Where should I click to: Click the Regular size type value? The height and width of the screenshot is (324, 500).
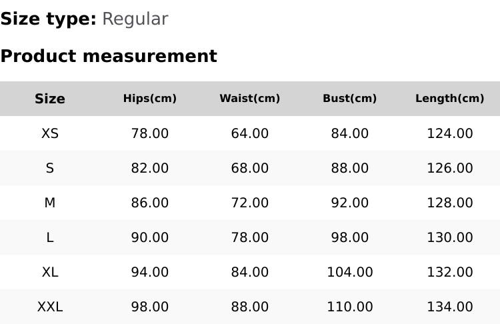135,19
